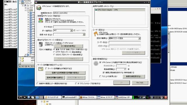Click the certificate icon in verification options

41,69
